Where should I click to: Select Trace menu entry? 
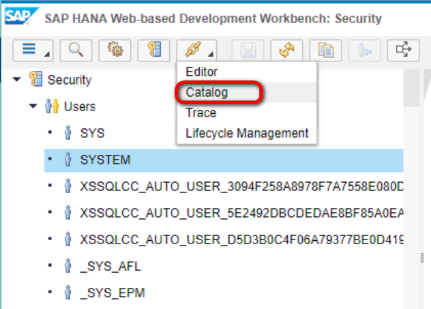[x=201, y=113]
